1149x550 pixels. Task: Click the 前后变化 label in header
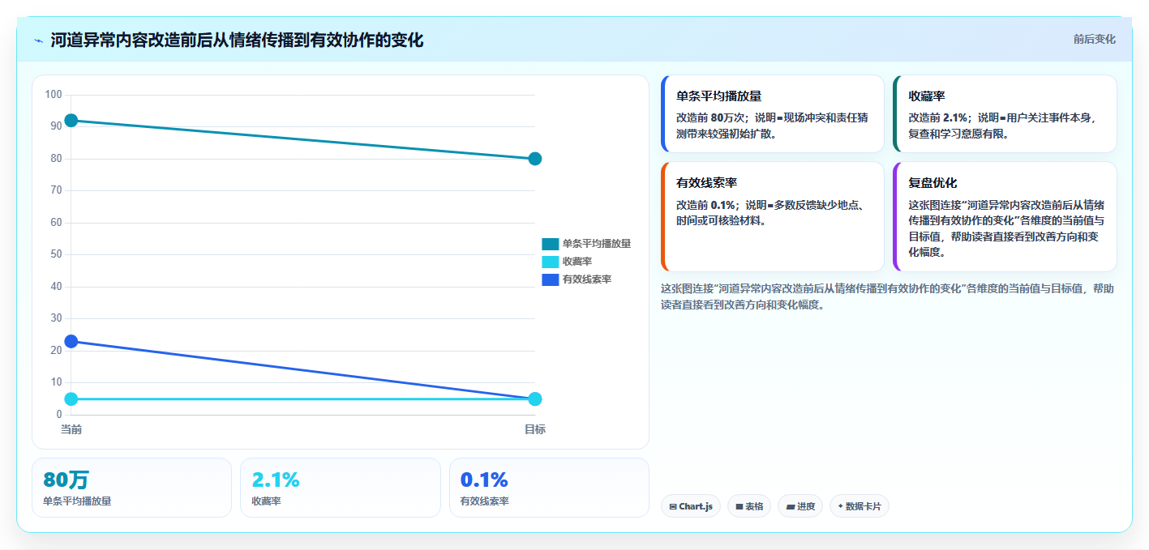click(x=1094, y=39)
